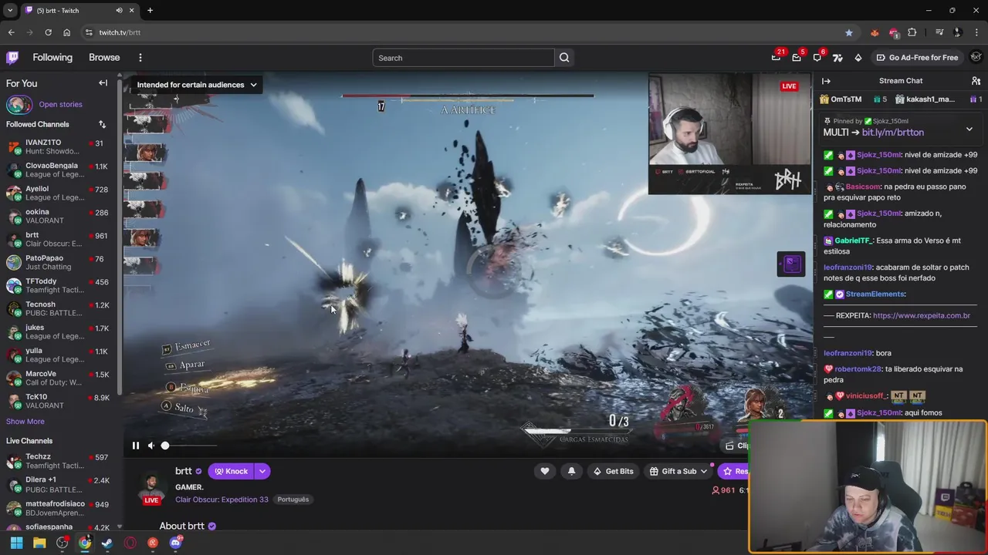The width and height of the screenshot is (988, 555).
Task: Open the 7TV extension icon
Action: point(837,57)
